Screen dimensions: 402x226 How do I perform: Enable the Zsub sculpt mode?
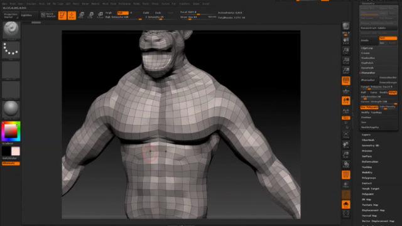[x=158, y=13]
